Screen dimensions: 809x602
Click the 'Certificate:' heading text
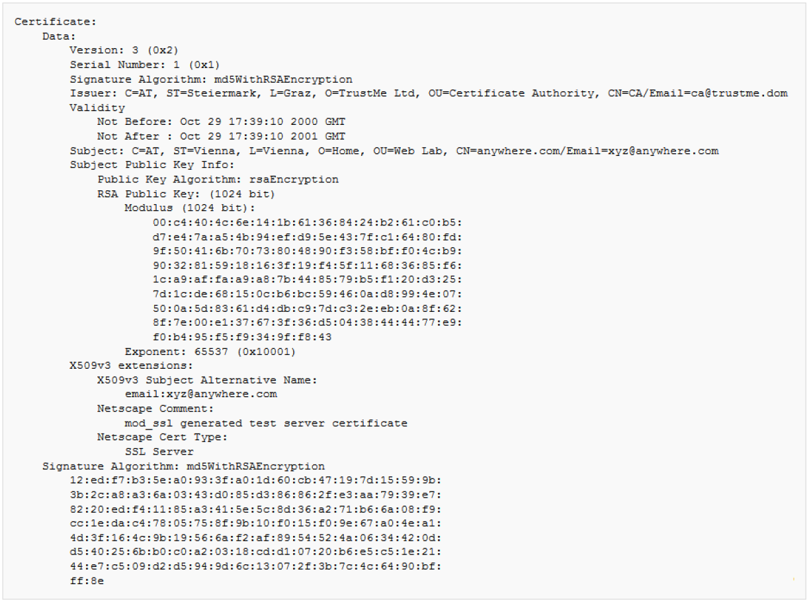click(56, 22)
